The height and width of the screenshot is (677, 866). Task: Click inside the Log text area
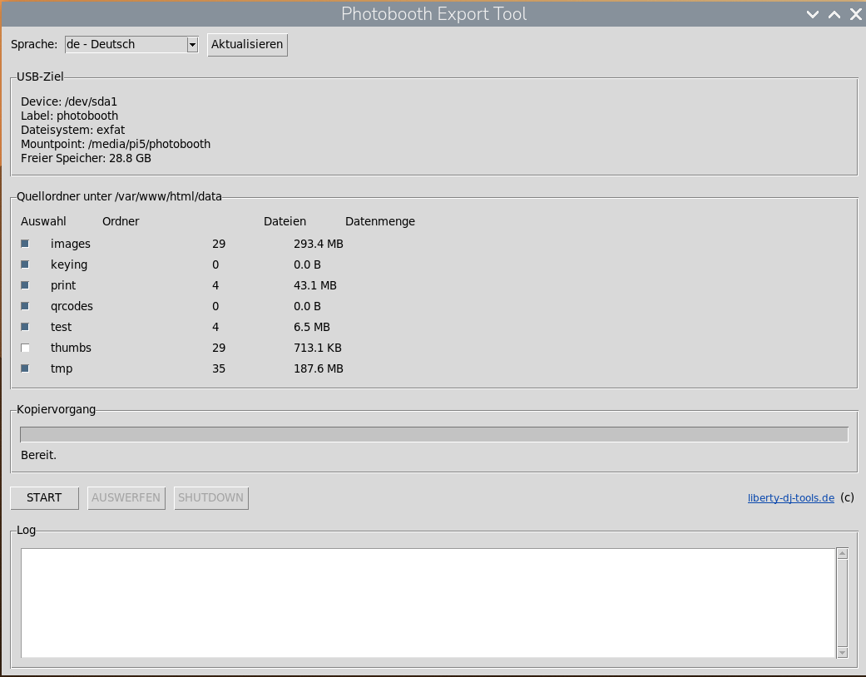click(x=427, y=603)
